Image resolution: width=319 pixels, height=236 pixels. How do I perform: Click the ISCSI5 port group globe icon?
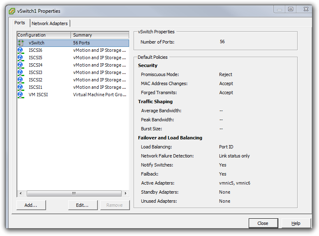(x=21, y=58)
